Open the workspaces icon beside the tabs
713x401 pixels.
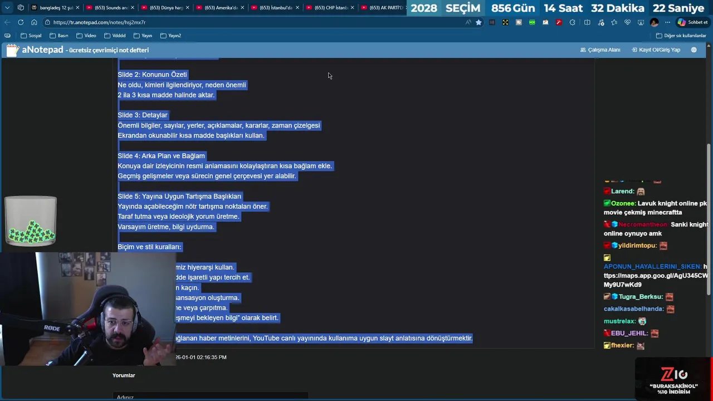[x=21, y=8]
